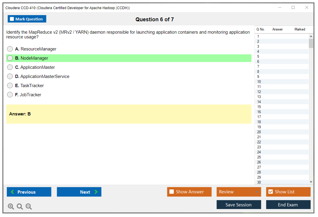The height and width of the screenshot is (217, 318).
Task: Click the zoom in magnifier icon
Action: tap(11, 206)
